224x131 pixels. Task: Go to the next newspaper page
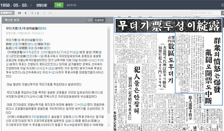tap(44, 13)
